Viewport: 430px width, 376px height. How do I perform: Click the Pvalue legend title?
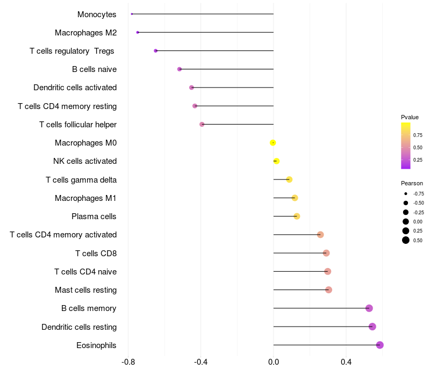point(410,117)
